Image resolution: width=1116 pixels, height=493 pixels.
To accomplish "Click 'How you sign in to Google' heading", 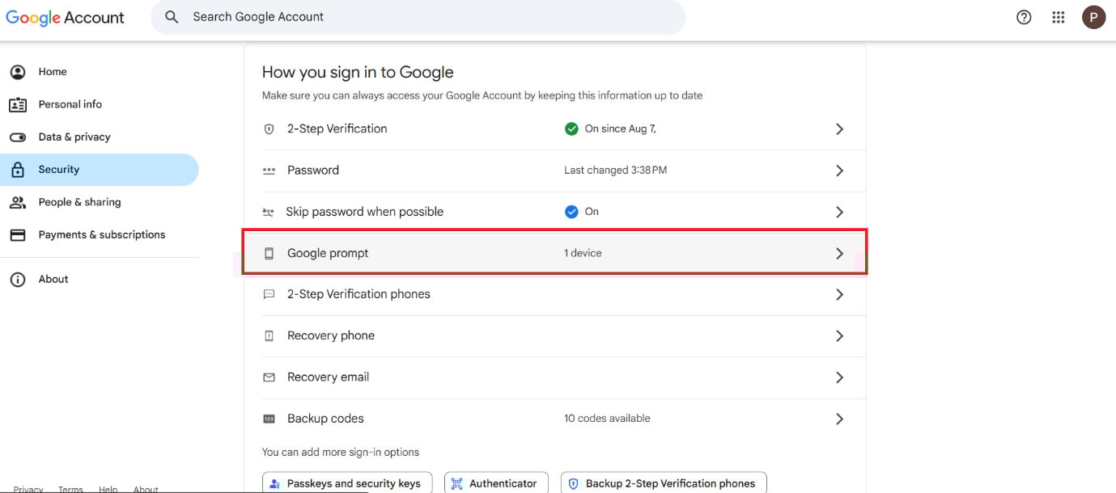I will tap(358, 72).
